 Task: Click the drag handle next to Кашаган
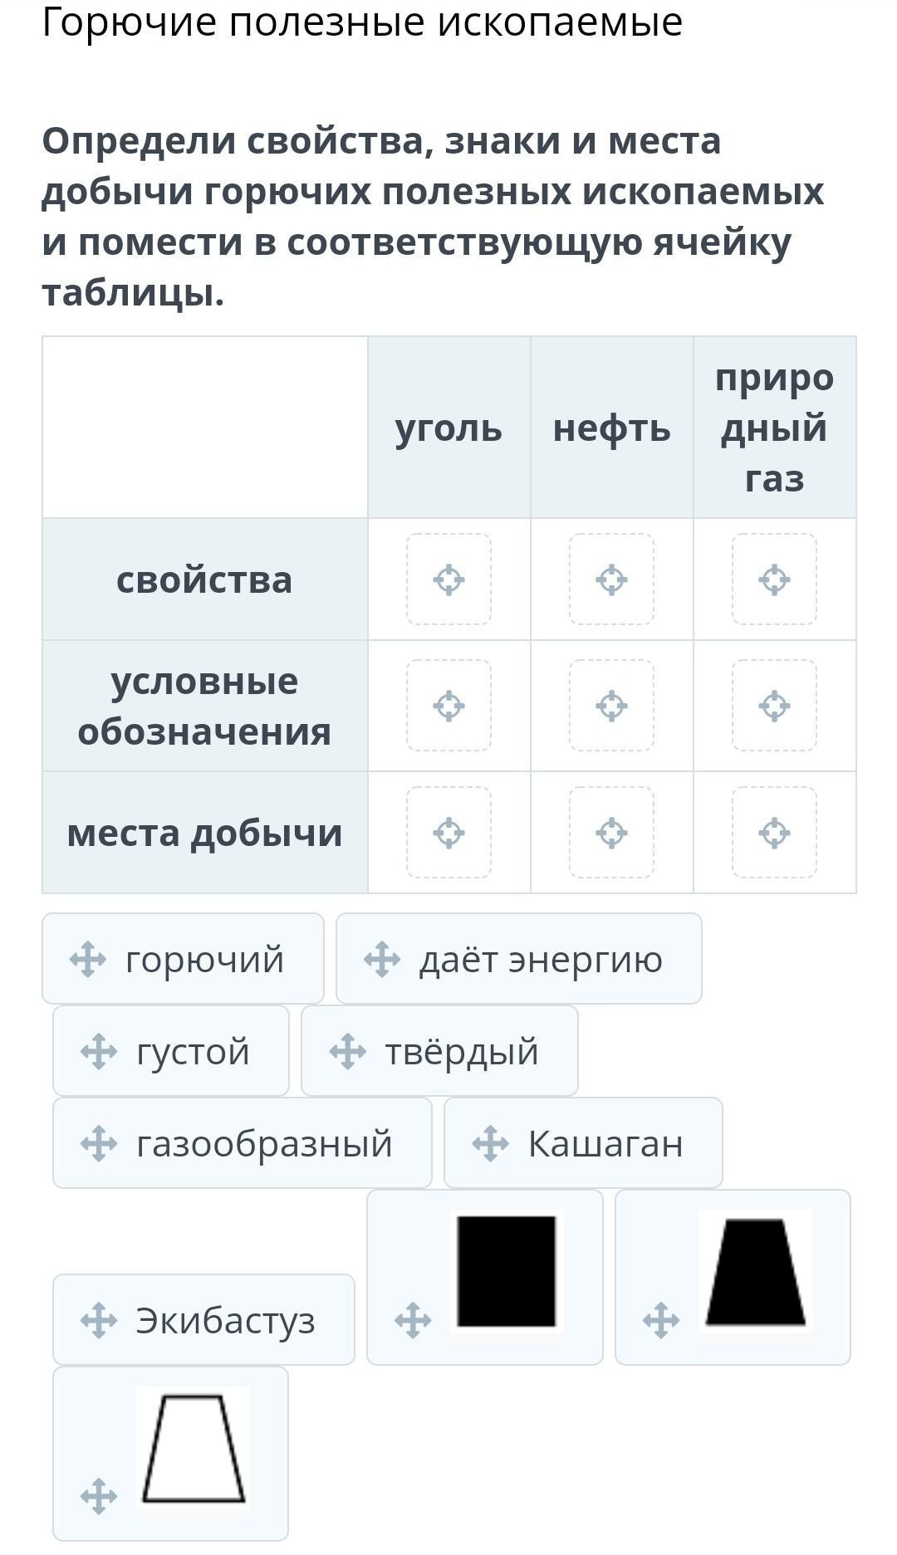490,1144
